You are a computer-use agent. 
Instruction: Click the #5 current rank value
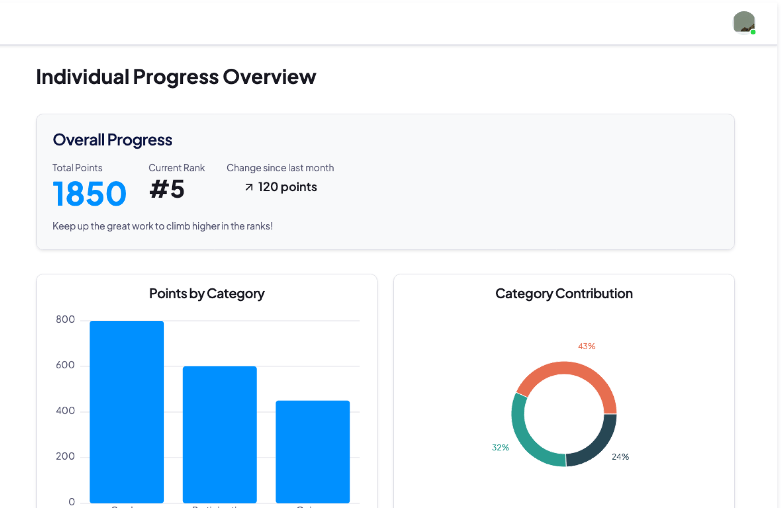[x=167, y=189]
